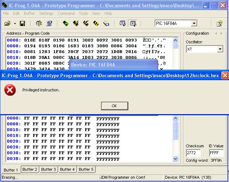Image resolution: width=229 pixels, height=182 pixels.
Task: Click the Save floppy disk icon
Action: [22, 23]
